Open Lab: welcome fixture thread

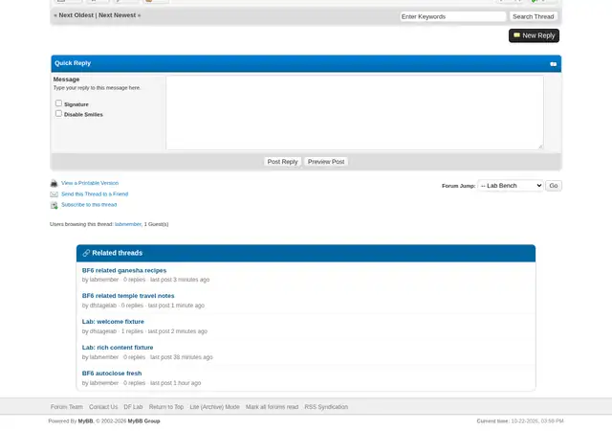click(113, 322)
